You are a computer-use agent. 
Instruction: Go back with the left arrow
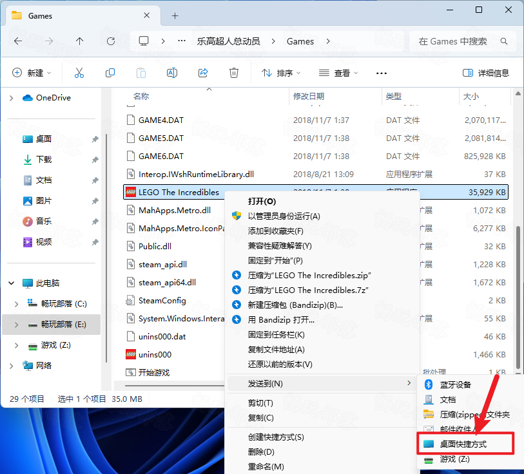pos(18,41)
